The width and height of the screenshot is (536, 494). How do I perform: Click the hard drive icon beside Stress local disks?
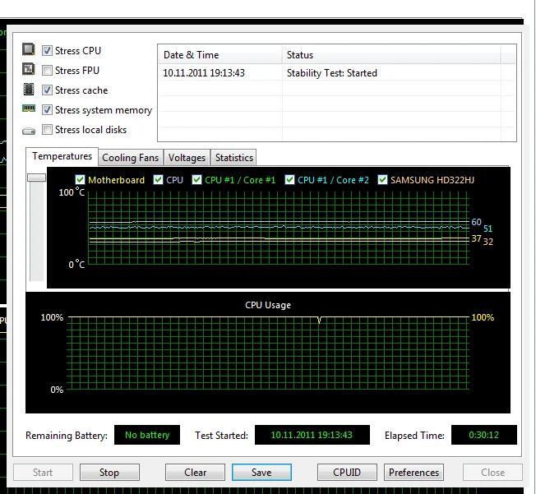click(x=29, y=131)
